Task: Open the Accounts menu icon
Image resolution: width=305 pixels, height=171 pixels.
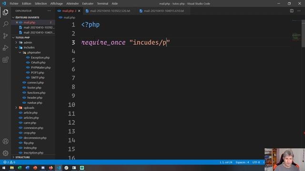Action: 5,142
